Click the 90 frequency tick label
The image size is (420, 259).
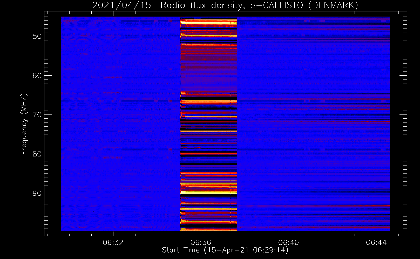(x=37, y=193)
